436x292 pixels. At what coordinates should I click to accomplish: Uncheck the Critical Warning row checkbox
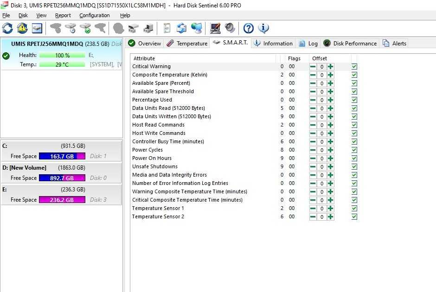click(x=354, y=67)
